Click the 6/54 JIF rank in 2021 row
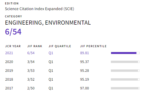 point(31,53)
